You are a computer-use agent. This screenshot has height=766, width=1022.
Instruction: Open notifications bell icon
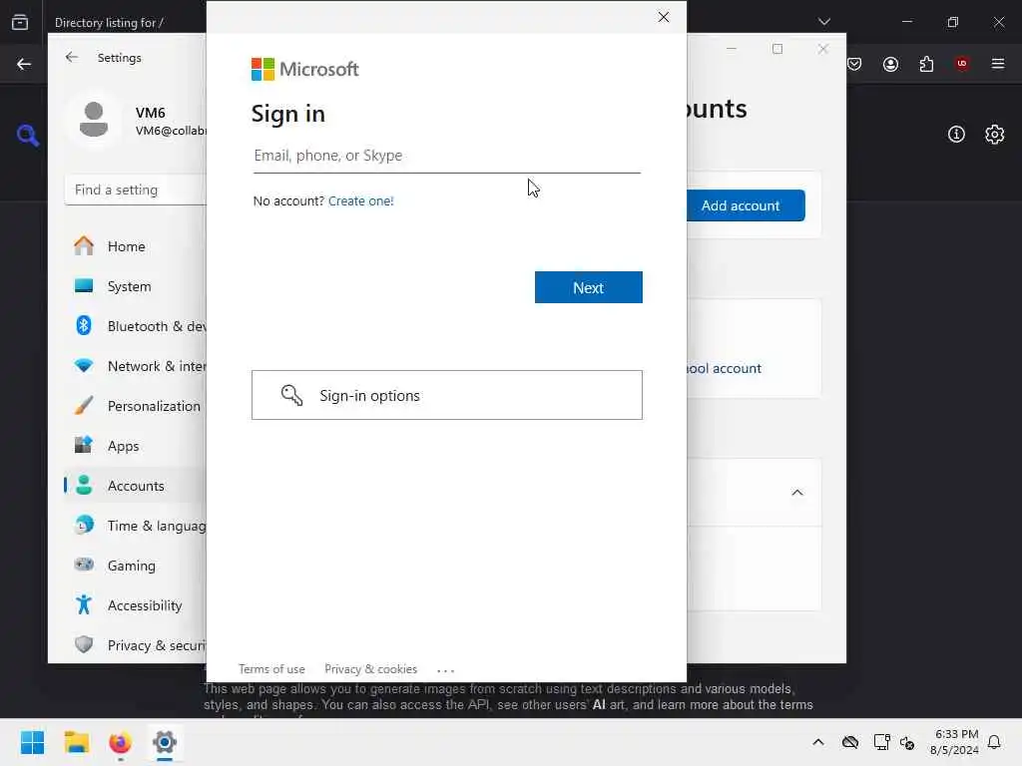pos(994,742)
